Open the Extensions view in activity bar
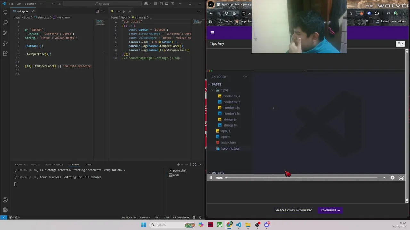Image resolution: width=410 pixels, height=230 pixels. [5, 53]
